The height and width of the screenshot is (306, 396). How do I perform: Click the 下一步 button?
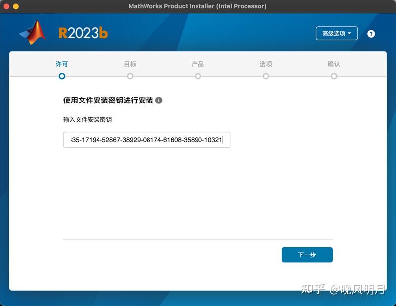[307, 254]
